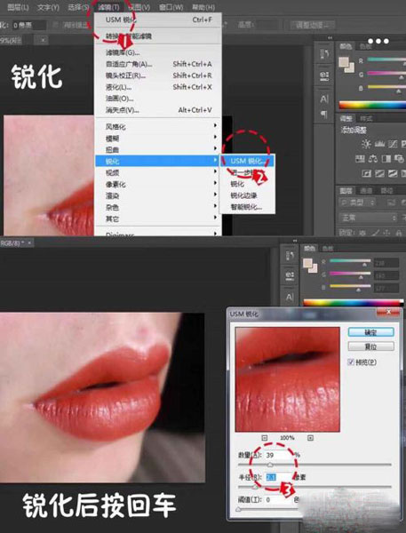The image size is (406, 533).
Task: Expand the 其它 submenu
Action: tap(158, 219)
